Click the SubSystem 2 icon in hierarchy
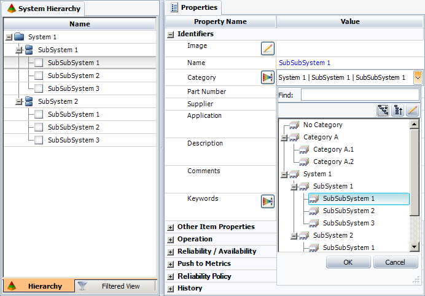The image size is (425, 296). [28, 101]
